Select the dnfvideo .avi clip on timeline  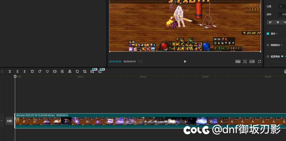pyautogui.click(x=150, y=121)
